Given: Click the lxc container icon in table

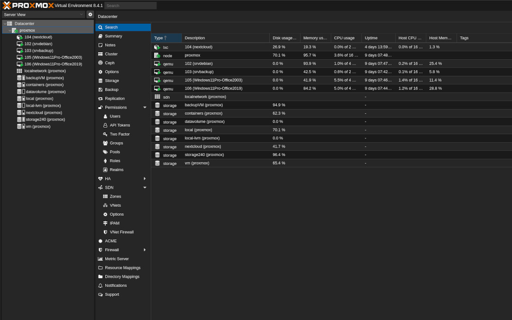Looking at the screenshot, I should click(157, 47).
